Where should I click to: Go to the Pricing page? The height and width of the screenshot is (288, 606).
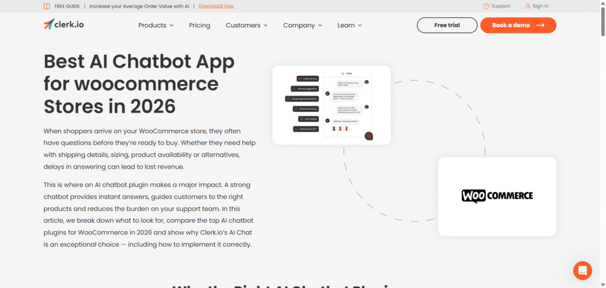click(x=199, y=25)
